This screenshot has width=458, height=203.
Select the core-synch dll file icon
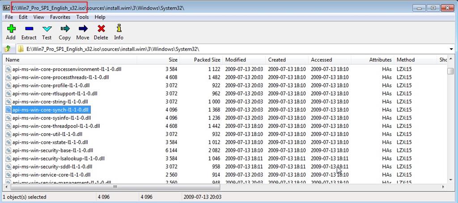click(8, 110)
